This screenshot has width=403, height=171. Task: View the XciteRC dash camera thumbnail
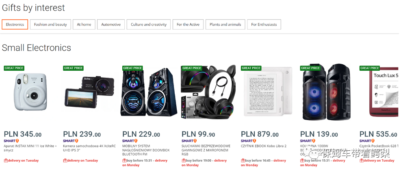[x=89, y=92]
